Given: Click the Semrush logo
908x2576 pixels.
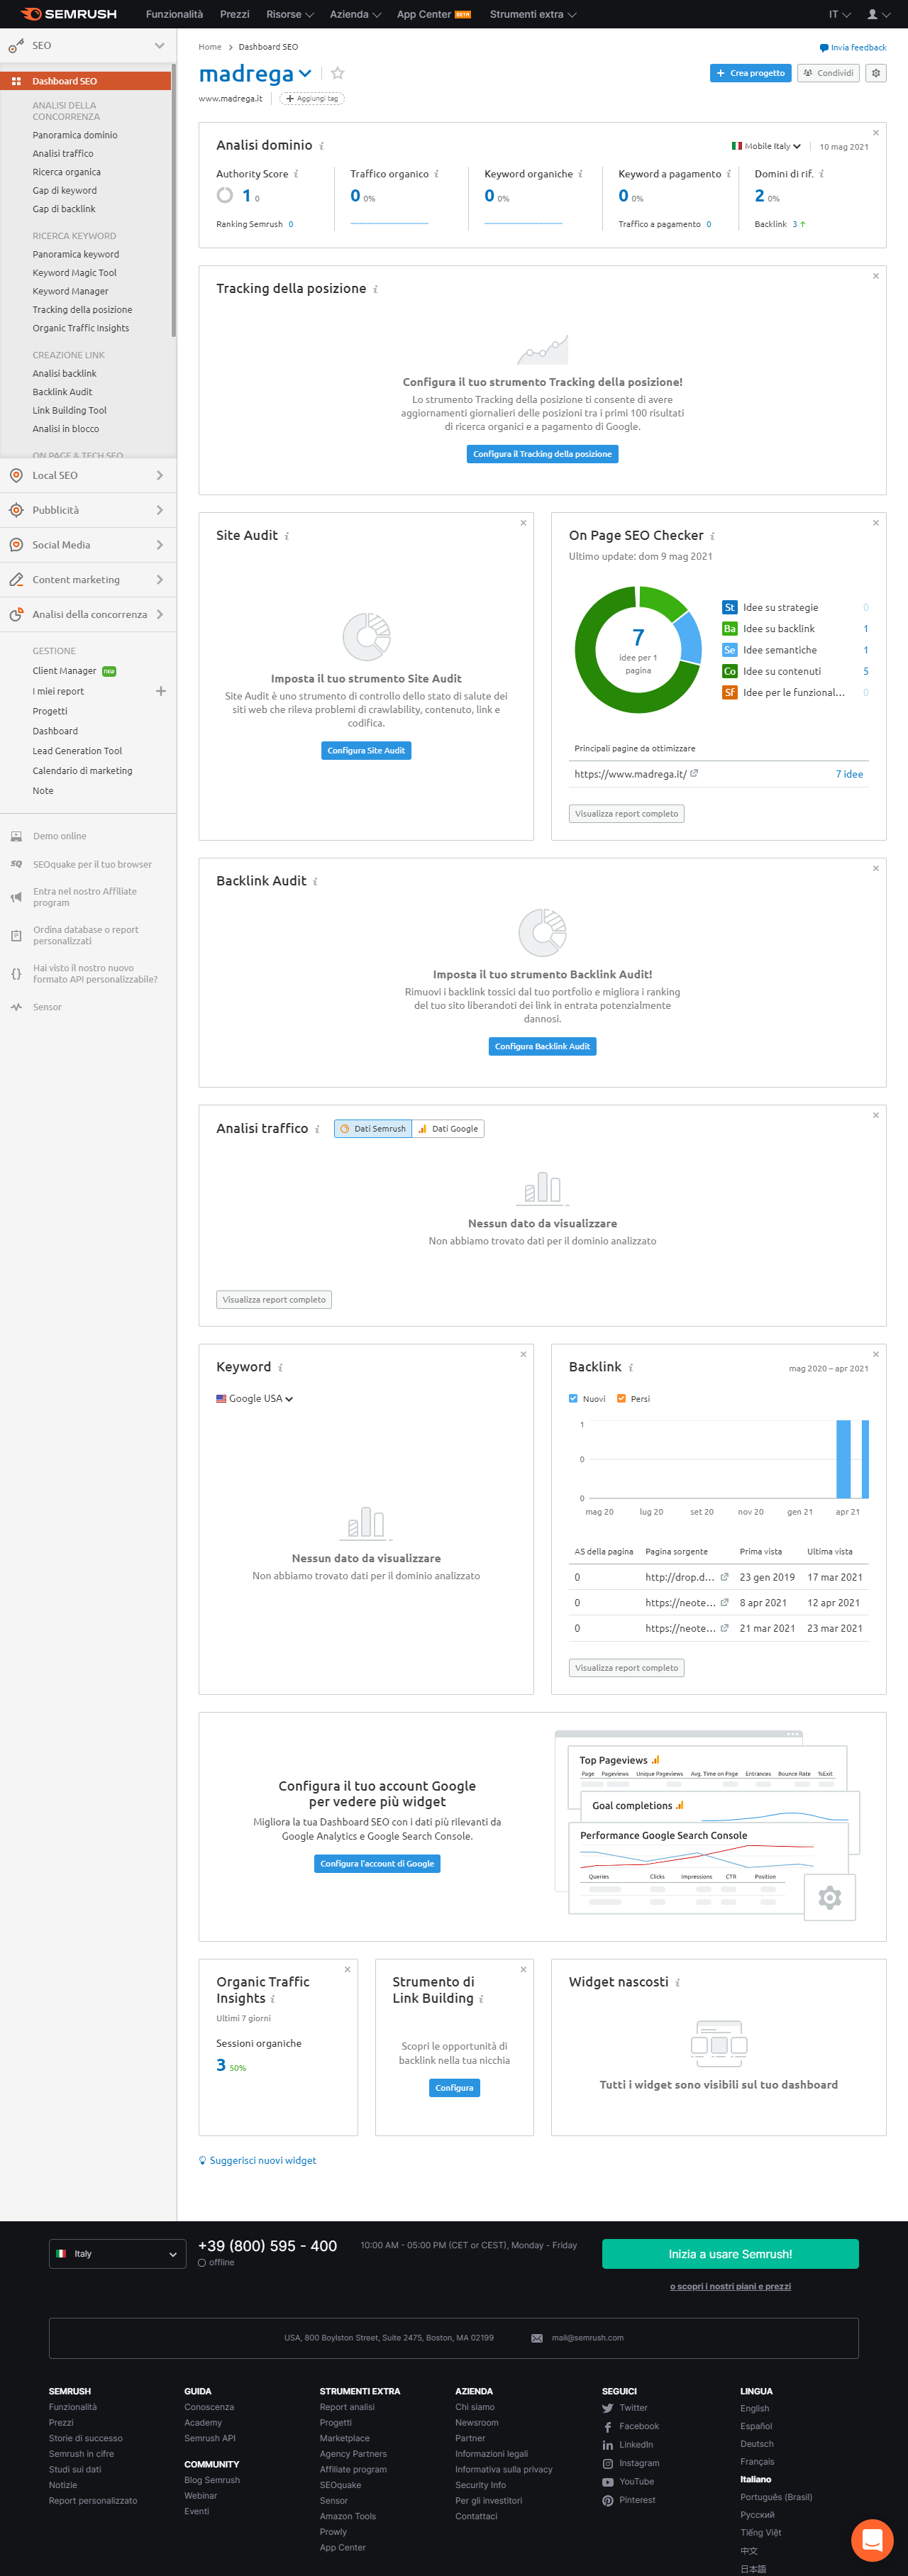Looking at the screenshot, I should click(x=68, y=14).
